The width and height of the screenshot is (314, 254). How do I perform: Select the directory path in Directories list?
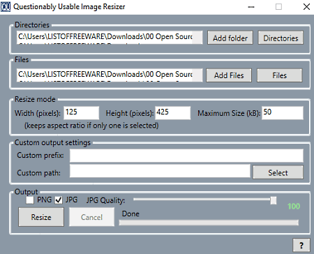click(x=105, y=37)
